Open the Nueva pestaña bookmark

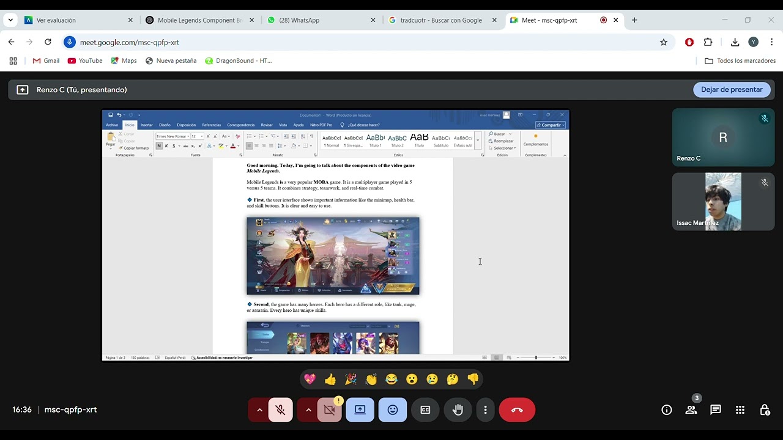click(171, 61)
